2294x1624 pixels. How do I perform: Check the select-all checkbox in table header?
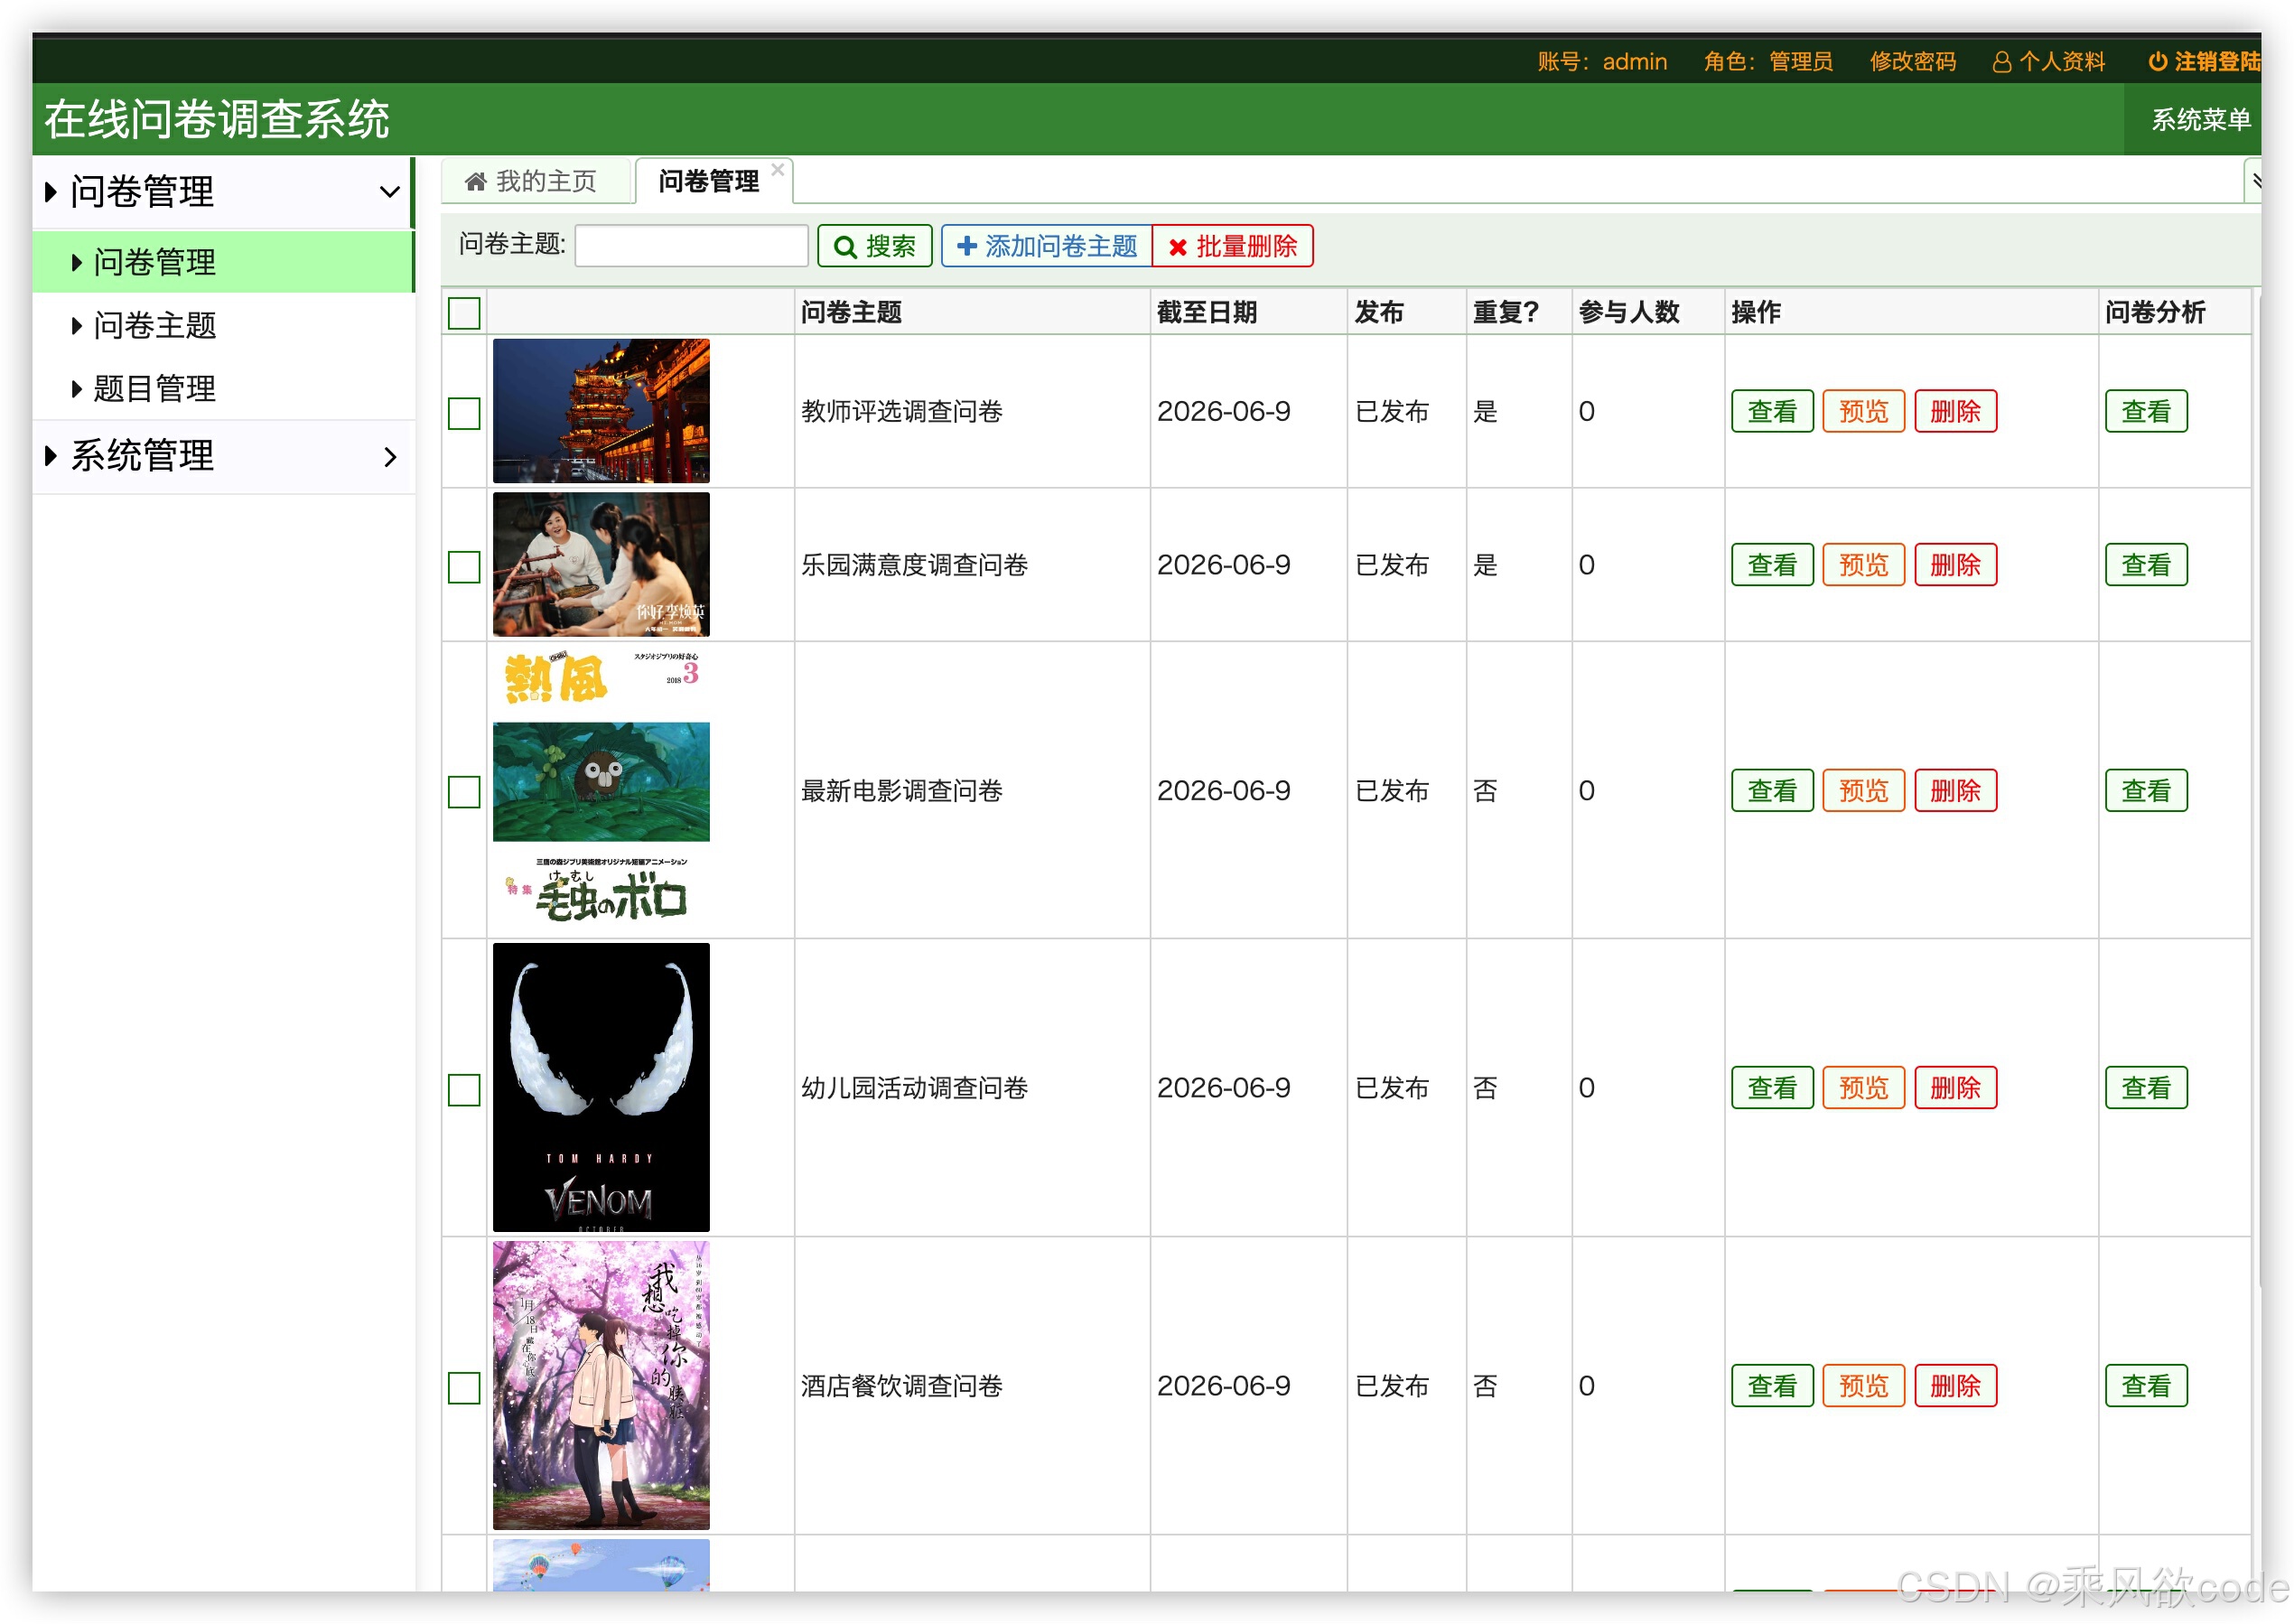click(x=463, y=314)
